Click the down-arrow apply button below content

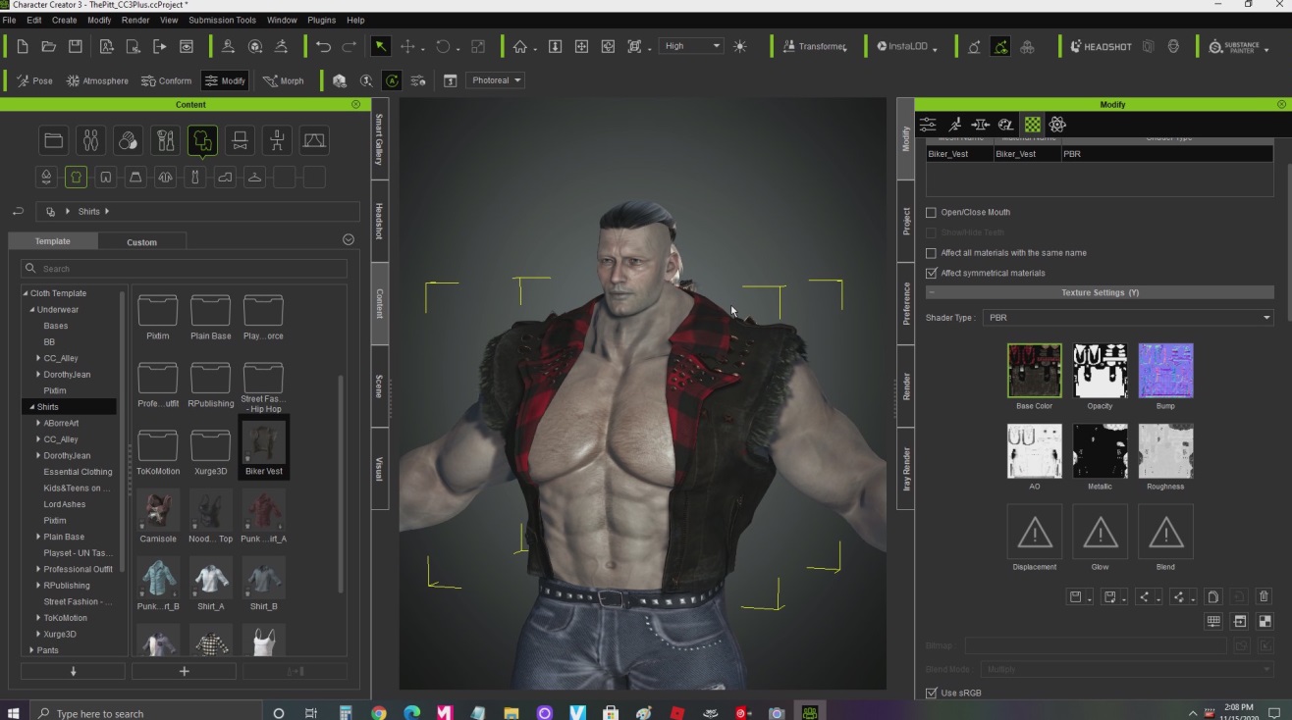(x=73, y=671)
